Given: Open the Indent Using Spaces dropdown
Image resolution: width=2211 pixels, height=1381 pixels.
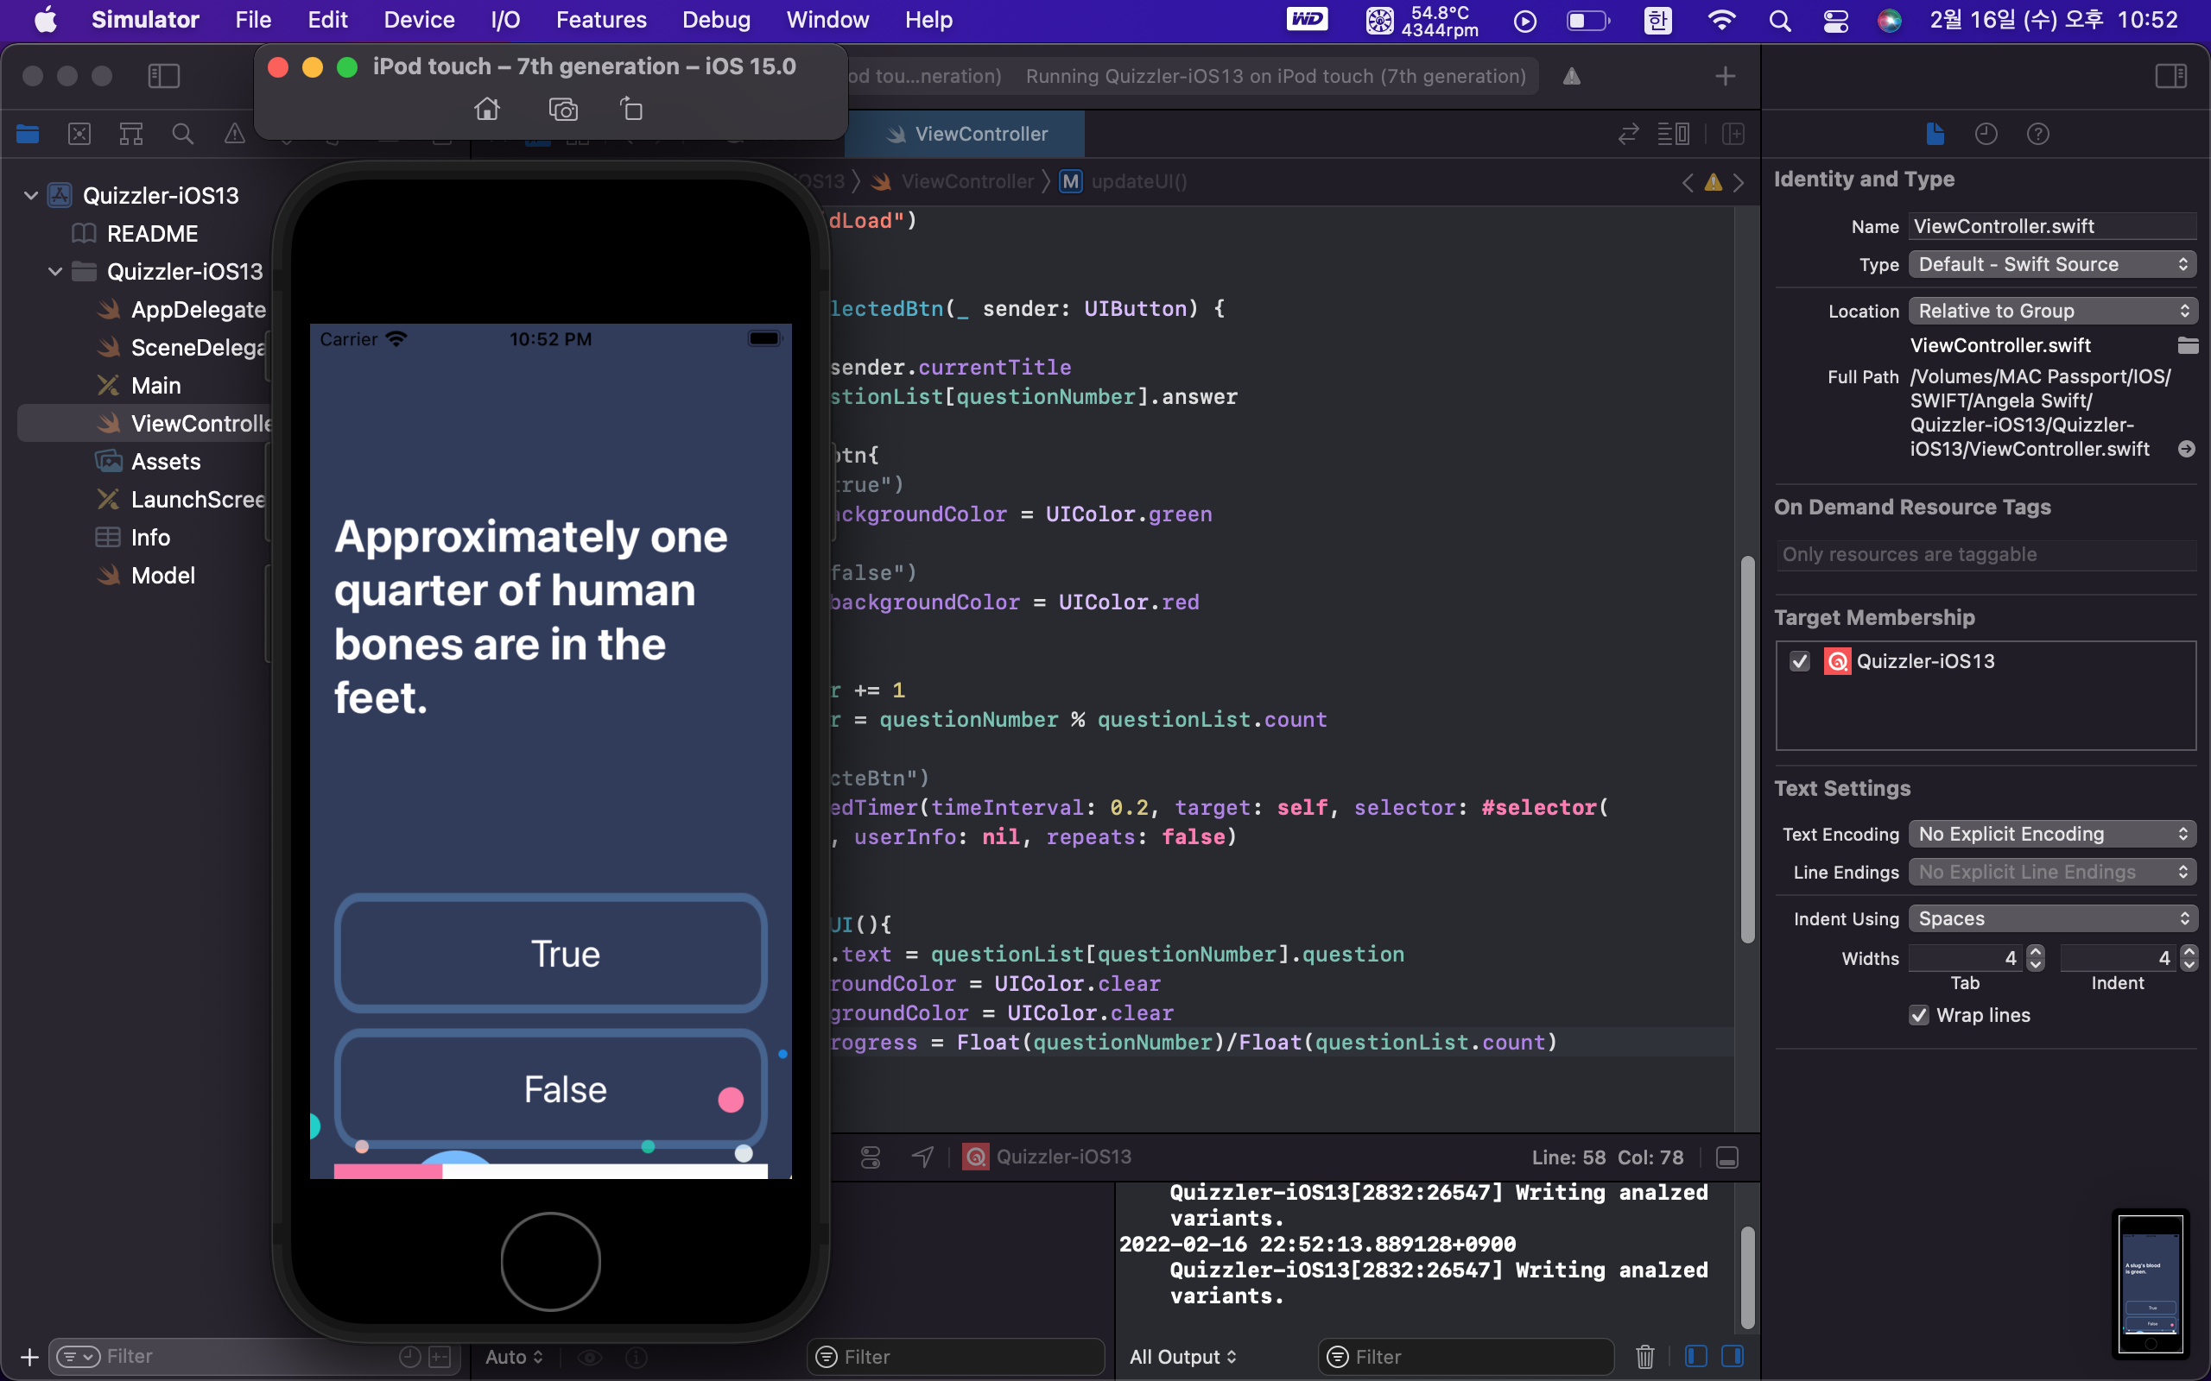Looking at the screenshot, I should (2052, 918).
